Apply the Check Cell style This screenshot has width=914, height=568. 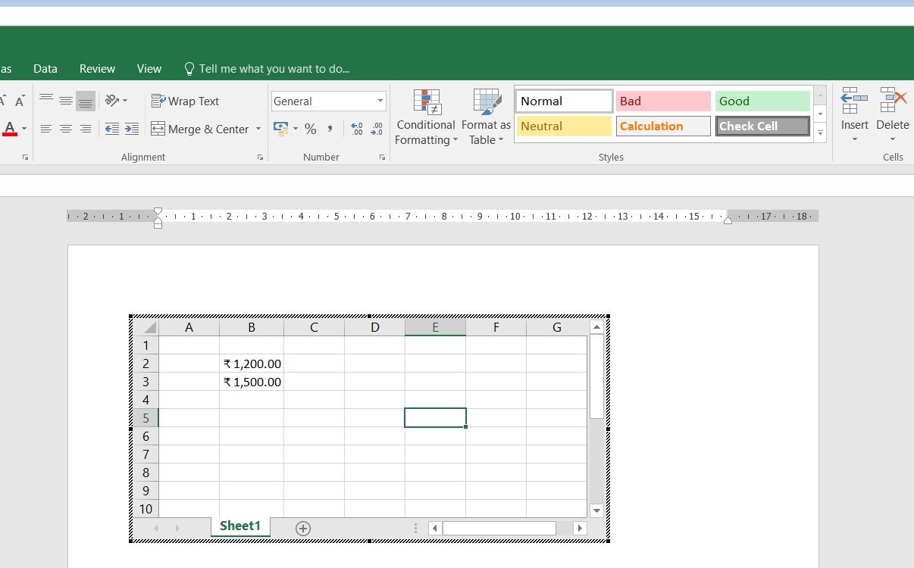[762, 126]
